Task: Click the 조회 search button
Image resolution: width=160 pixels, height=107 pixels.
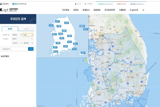Action: [x=31, y=49]
